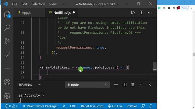Image resolution: width=195 pixels, height=109 pixels.
Task: Open the checkmark view in activity bar
Action: click(7, 55)
